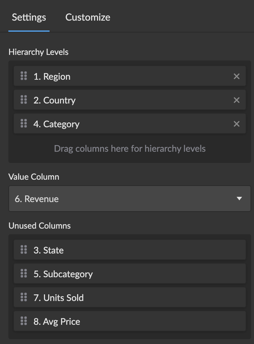
Task: Click the drag handle beside Region
Action: click(x=24, y=76)
